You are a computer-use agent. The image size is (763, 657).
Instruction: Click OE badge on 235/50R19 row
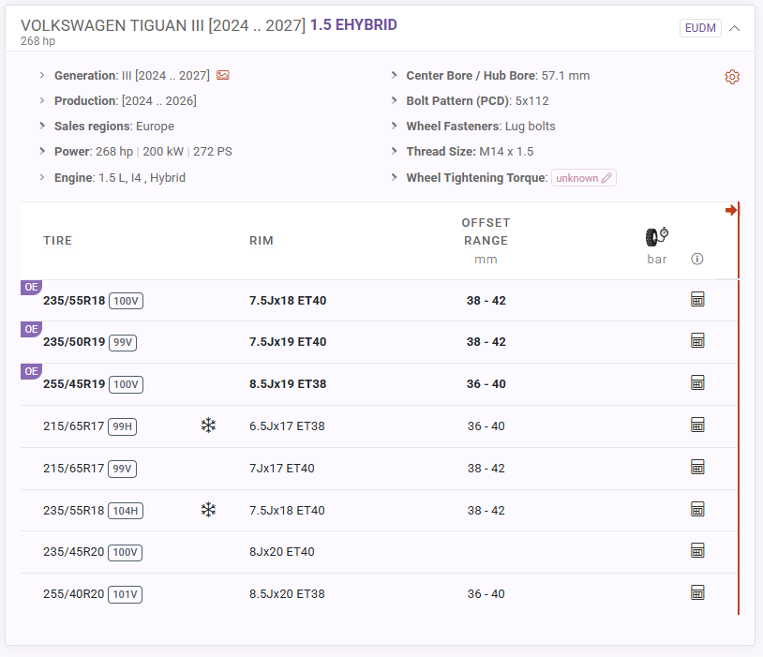coord(31,330)
